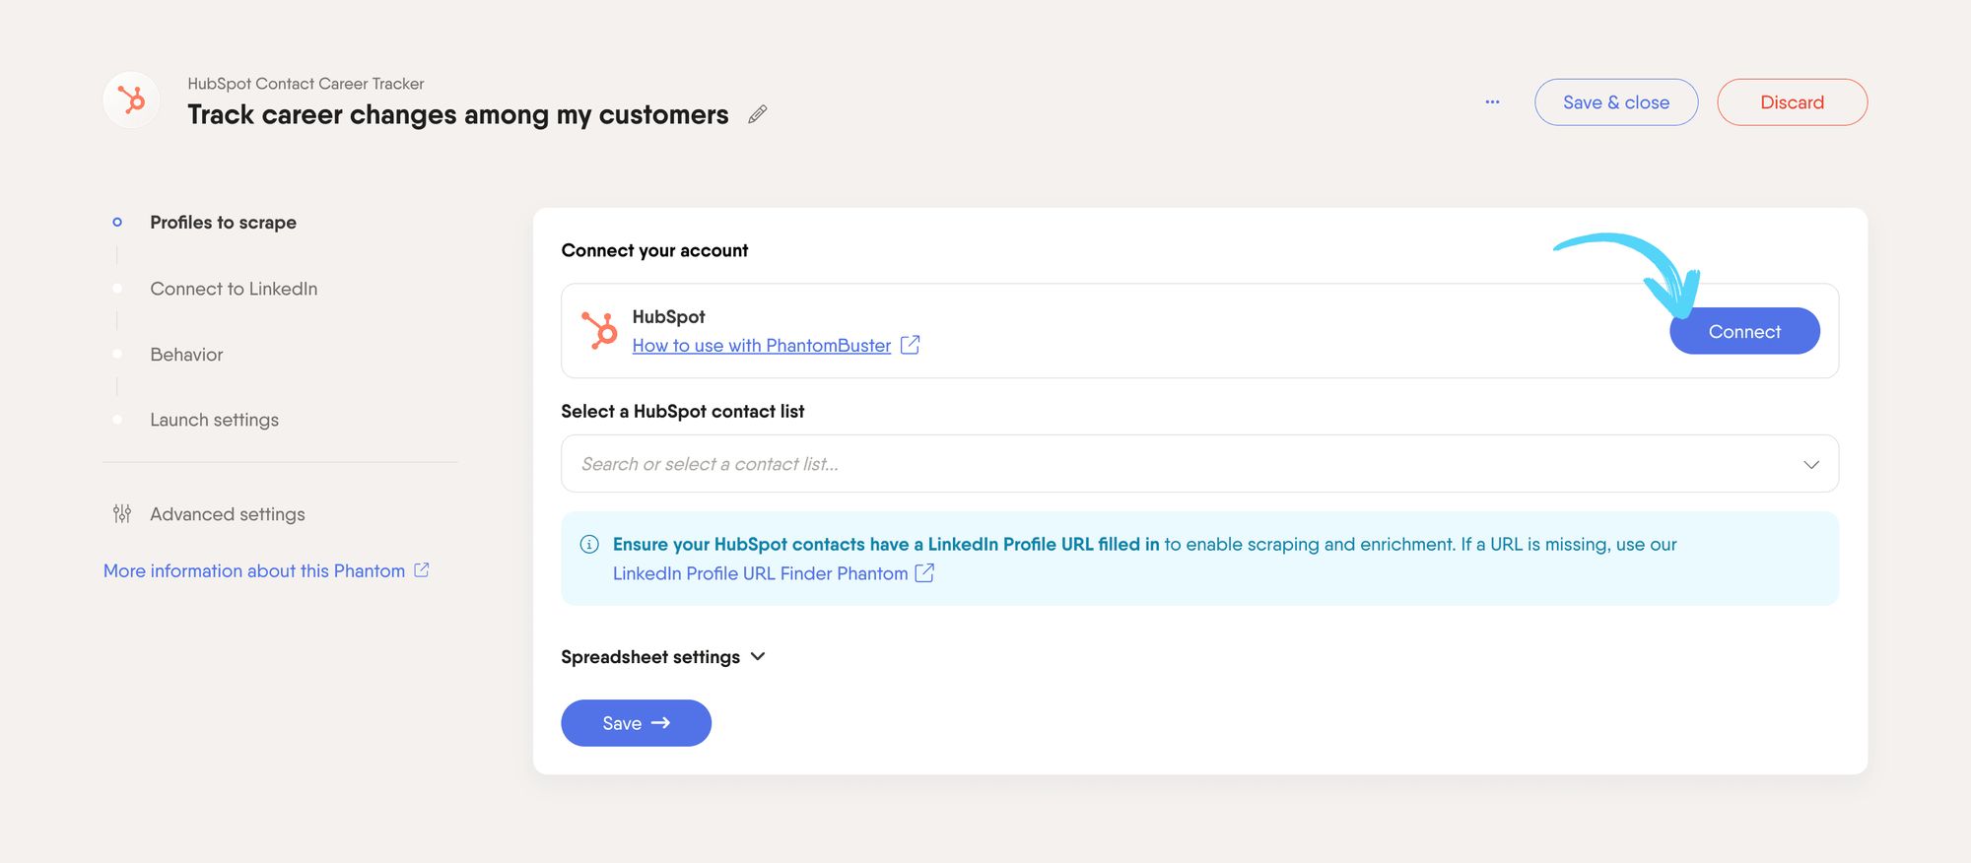Viewport: 1971px width, 863px height.
Task: Open How to use with PhantomBuster link
Action: 761,346
